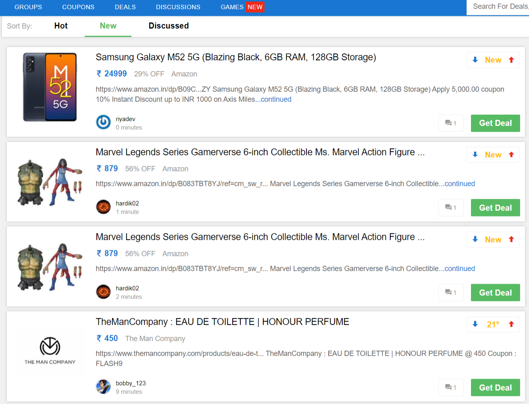Screen dimensions: 529x404
Task: Open comments on Samsung Galaxy M52 deal
Action: pyautogui.click(x=451, y=123)
